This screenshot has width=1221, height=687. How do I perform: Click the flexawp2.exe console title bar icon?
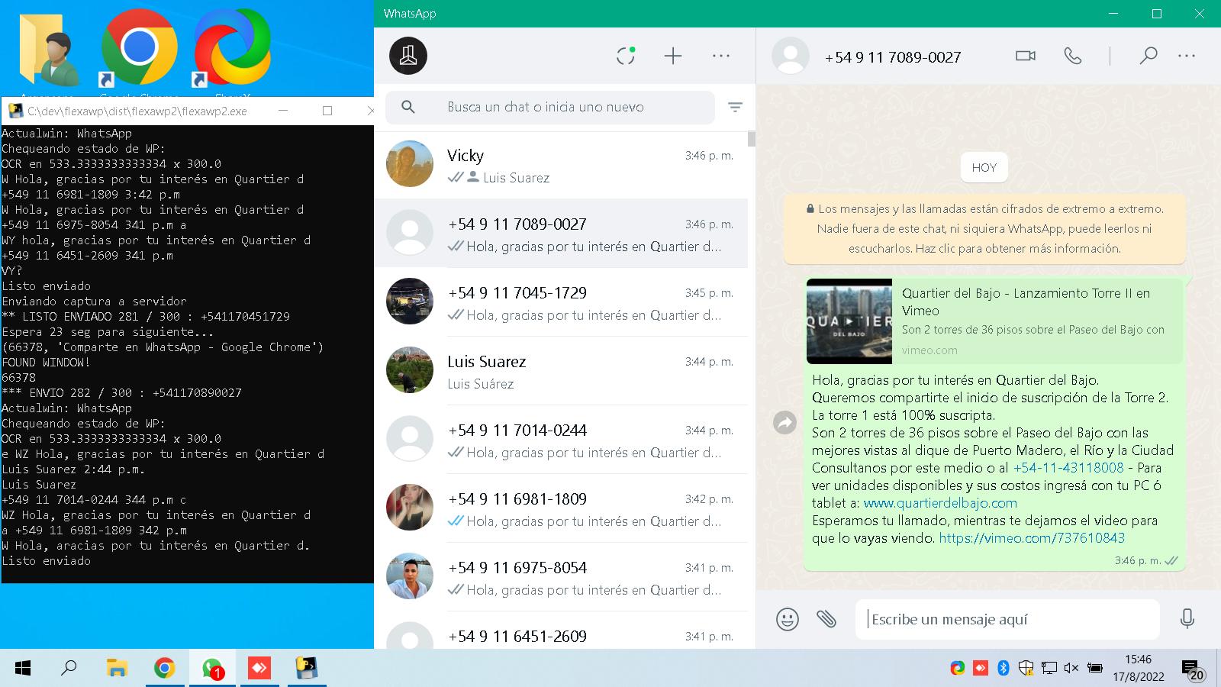tap(14, 111)
